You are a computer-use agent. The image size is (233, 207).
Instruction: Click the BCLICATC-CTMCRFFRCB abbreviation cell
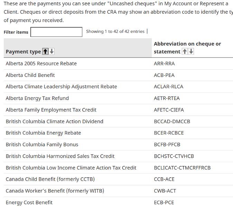182,168
